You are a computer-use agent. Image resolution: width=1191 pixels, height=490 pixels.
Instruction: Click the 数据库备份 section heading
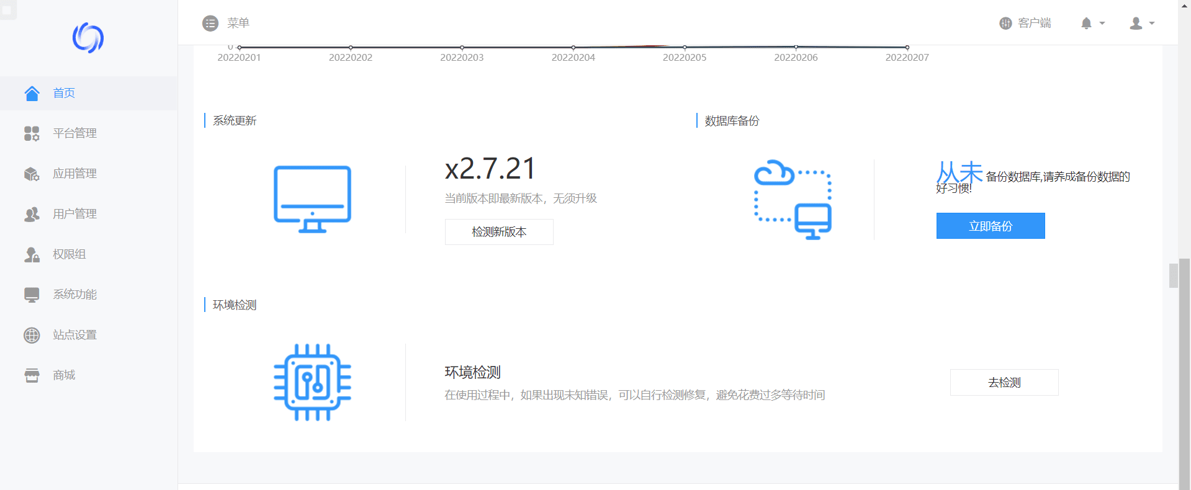tap(732, 120)
